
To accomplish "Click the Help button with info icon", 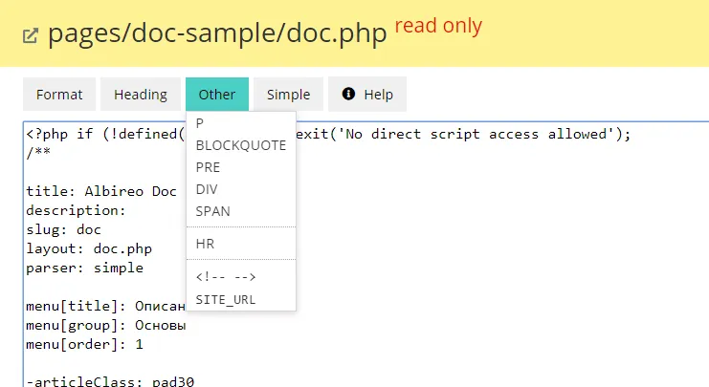I will tap(367, 95).
